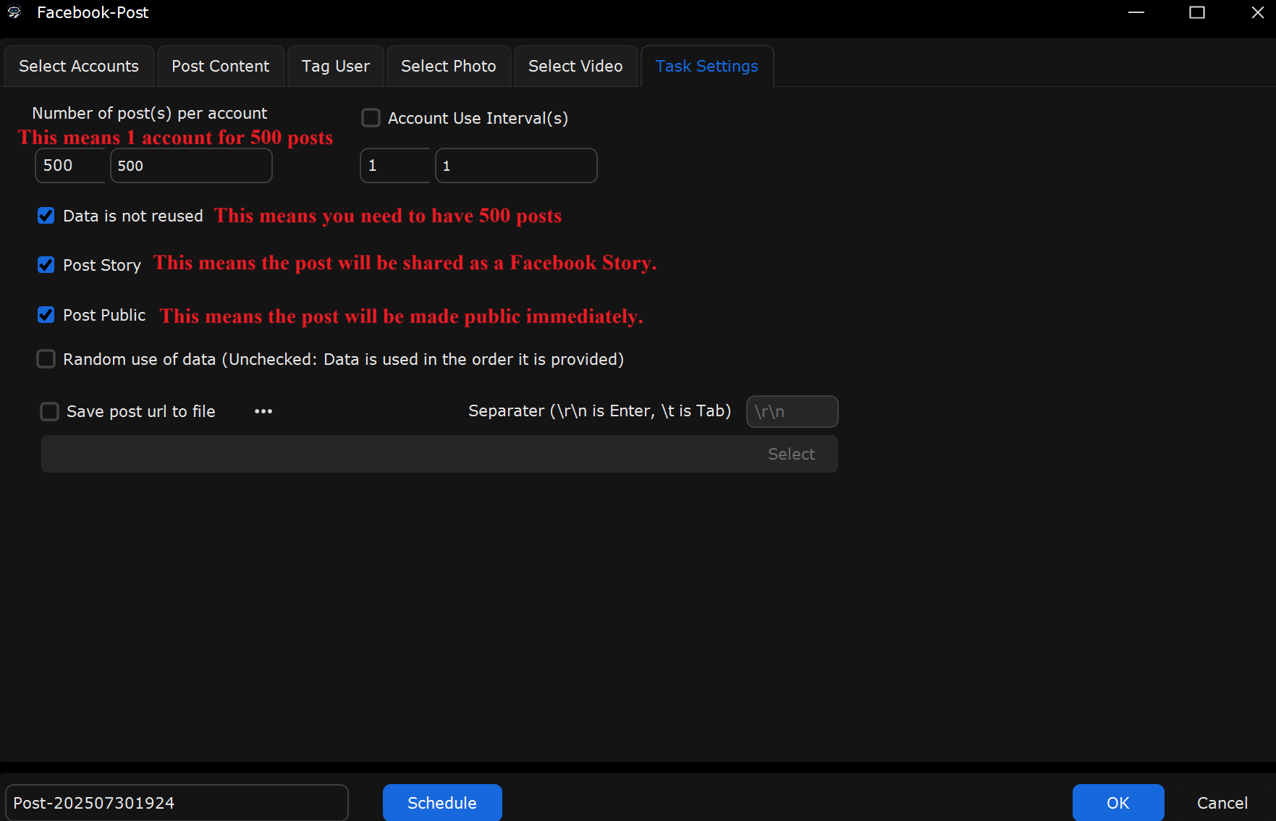The image size is (1276, 821).
Task: Click the maximum posts per account field
Action: tap(191, 166)
